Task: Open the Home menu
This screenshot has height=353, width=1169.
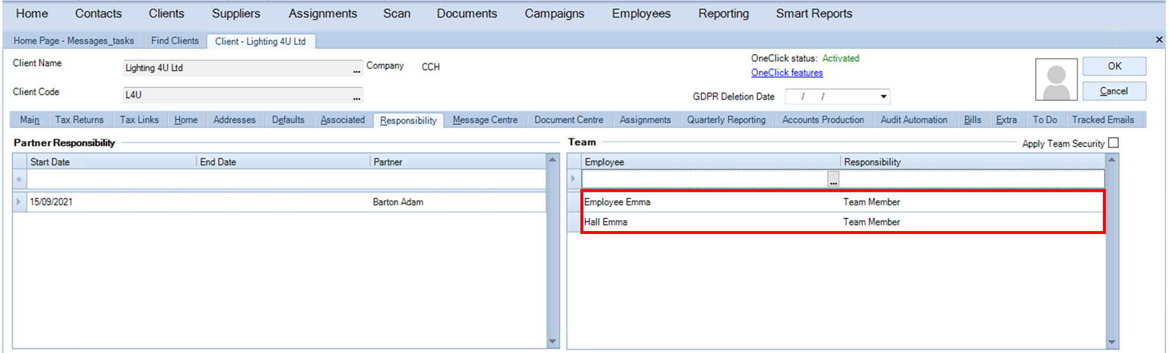Action: point(32,13)
